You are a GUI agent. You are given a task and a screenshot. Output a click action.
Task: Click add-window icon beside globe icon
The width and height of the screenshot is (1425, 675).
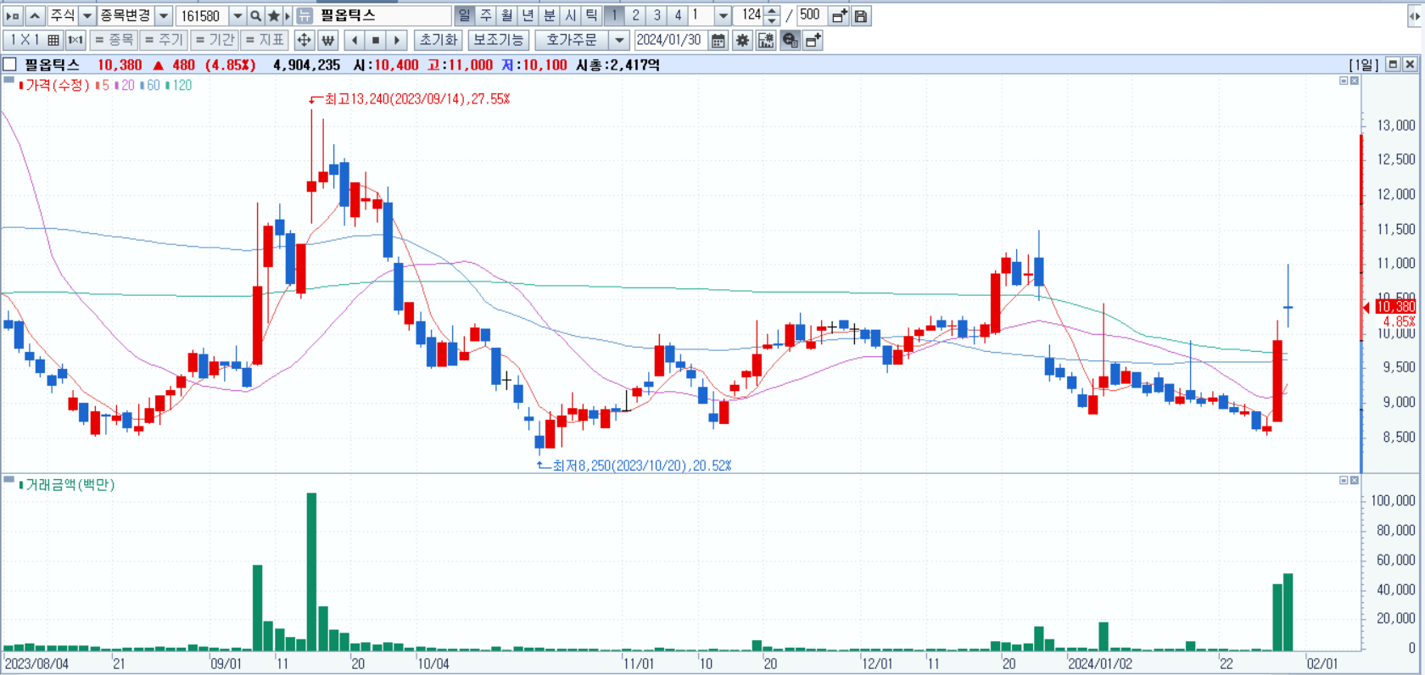click(813, 40)
